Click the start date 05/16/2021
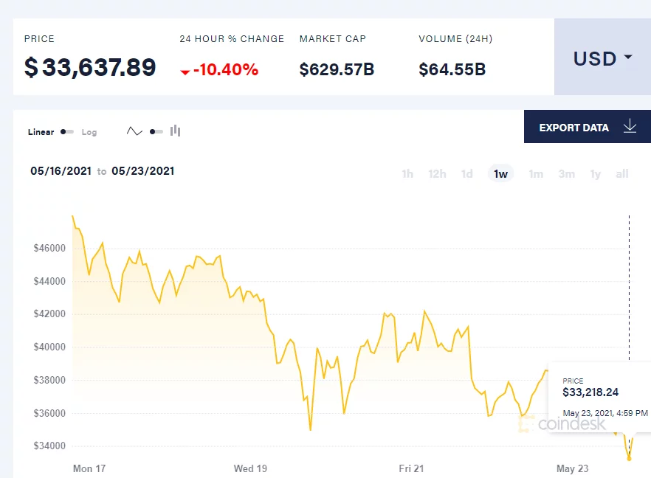651x478 pixels. point(61,171)
